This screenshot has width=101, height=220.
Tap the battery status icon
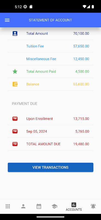[93, 7]
